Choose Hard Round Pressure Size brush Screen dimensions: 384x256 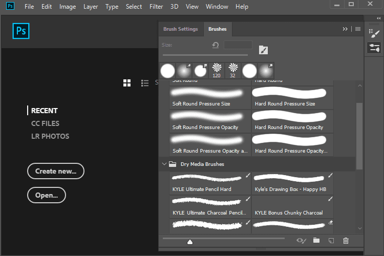(292, 97)
